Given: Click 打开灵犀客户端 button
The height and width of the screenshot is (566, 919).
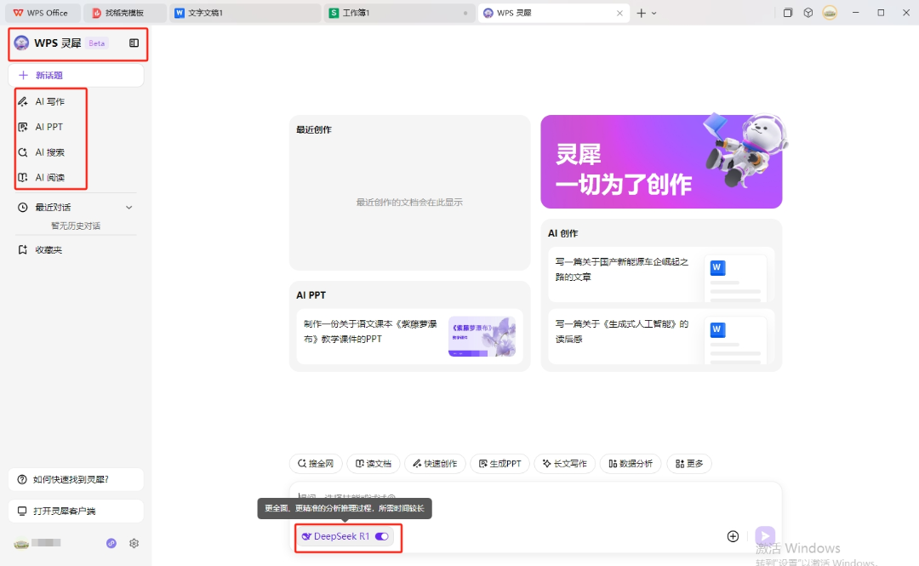Looking at the screenshot, I should (x=77, y=511).
